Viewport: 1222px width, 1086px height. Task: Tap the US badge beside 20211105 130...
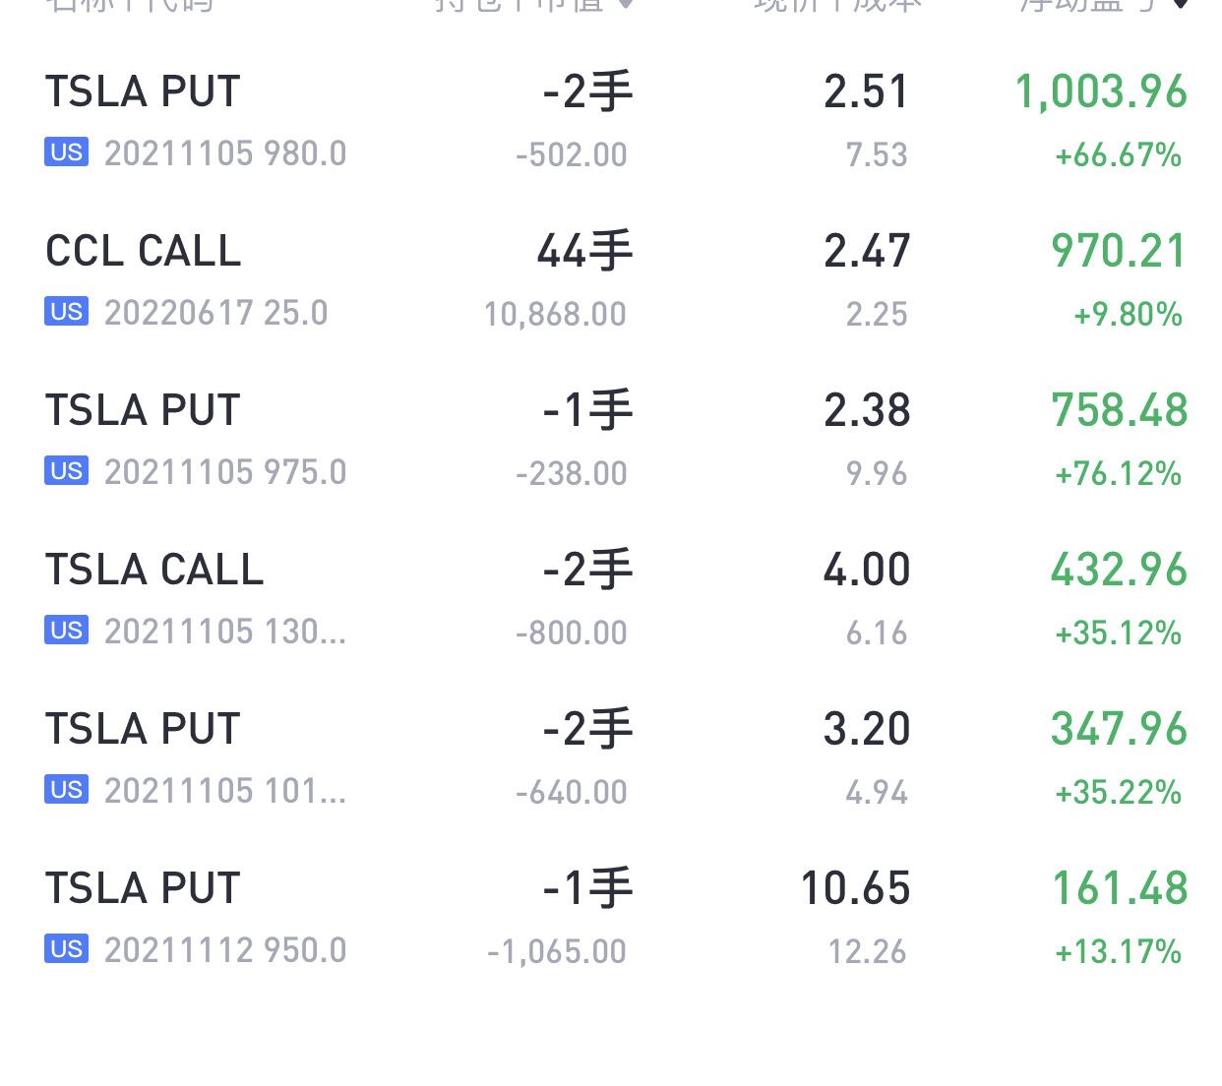pyautogui.click(x=66, y=631)
